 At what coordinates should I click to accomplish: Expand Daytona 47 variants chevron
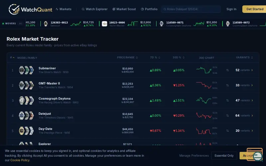(252, 101)
